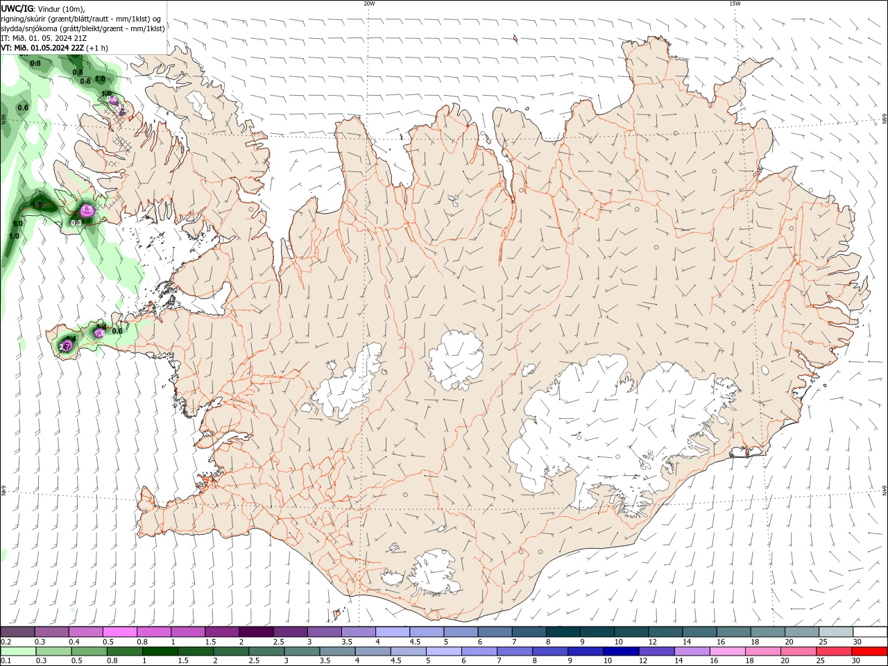The image size is (888, 666).
Task: Click the 0.4 label in the snow legend
Action: point(74,642)
